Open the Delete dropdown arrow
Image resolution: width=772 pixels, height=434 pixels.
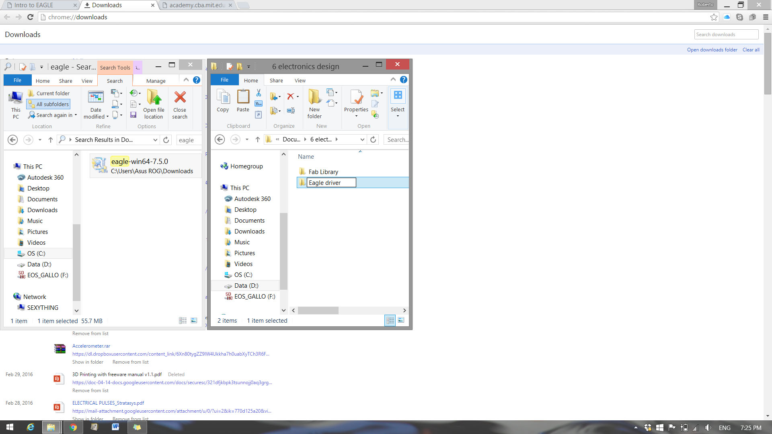click(298, 96)
